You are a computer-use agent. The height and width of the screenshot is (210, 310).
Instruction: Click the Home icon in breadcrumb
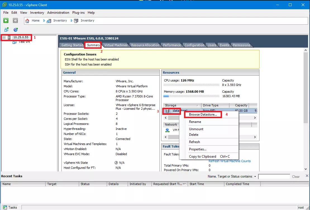27,21
